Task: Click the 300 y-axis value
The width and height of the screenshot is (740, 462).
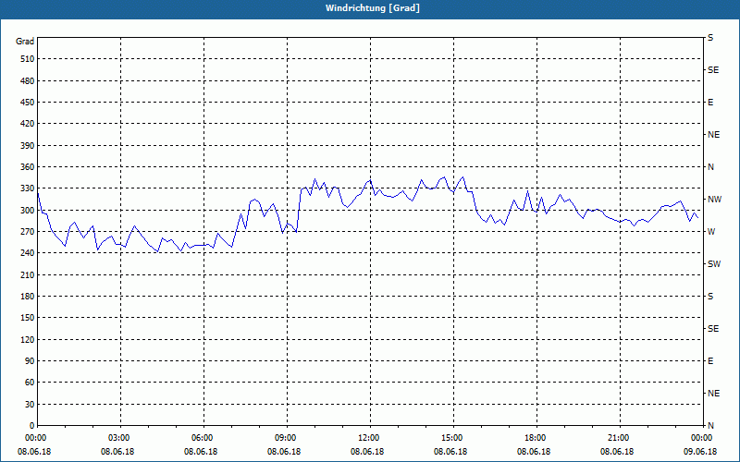Action: 28,211
